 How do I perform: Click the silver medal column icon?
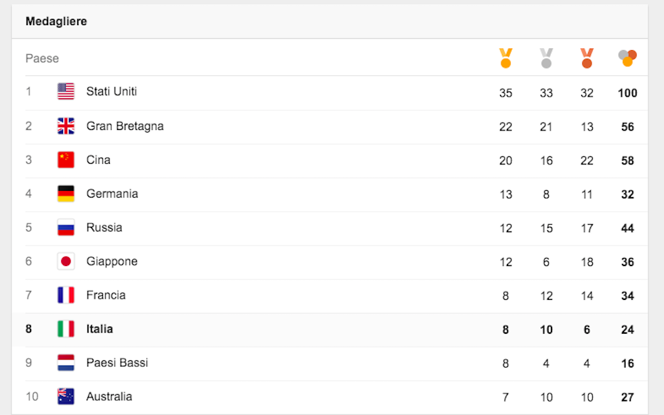546,58
